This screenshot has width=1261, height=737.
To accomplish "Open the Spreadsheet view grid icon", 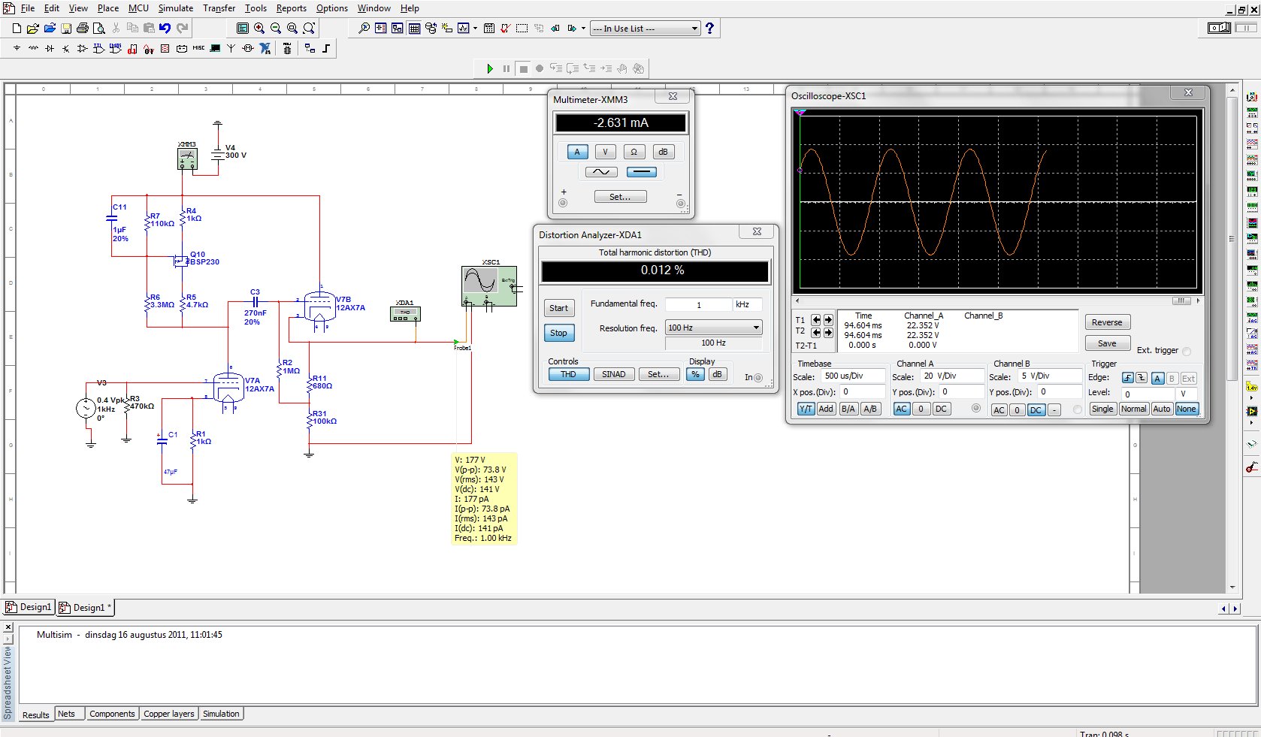I will pos(414,29).
